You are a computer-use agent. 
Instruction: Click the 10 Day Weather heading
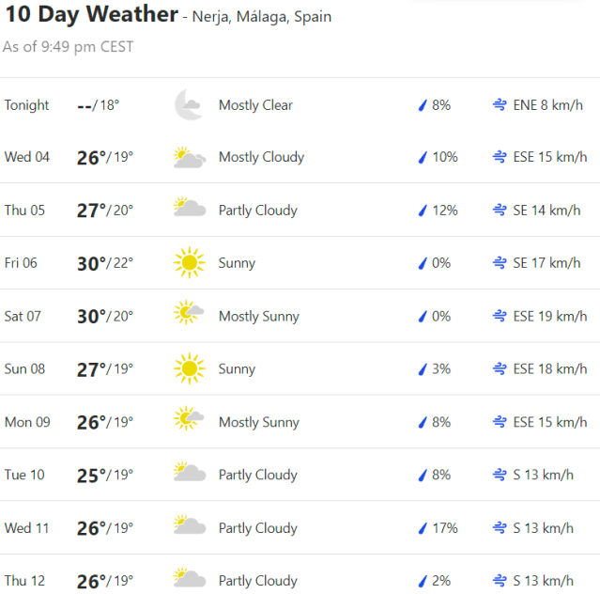pyautogui.click(x=91, y=15)
